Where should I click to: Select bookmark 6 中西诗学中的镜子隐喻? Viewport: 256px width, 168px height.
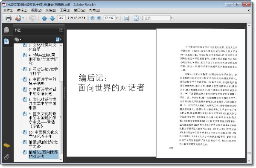coord(42,81)
